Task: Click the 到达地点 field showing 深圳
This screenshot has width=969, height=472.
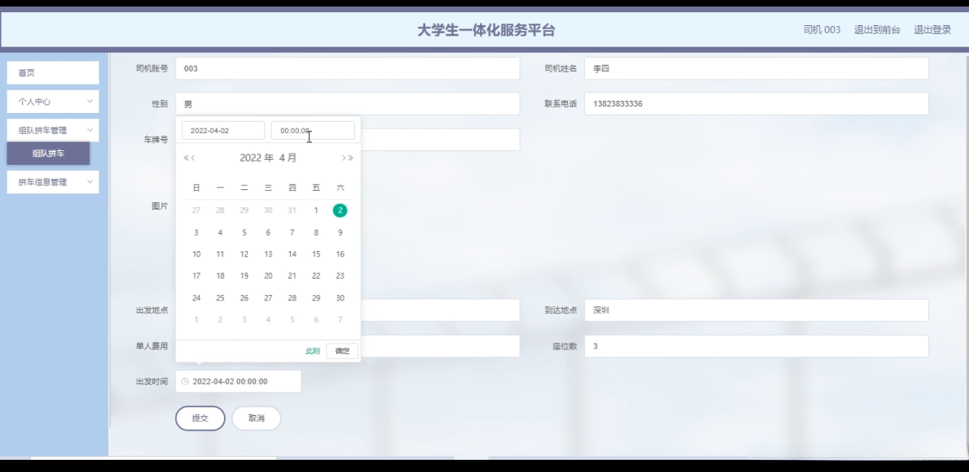Action: tap(755, 310)
